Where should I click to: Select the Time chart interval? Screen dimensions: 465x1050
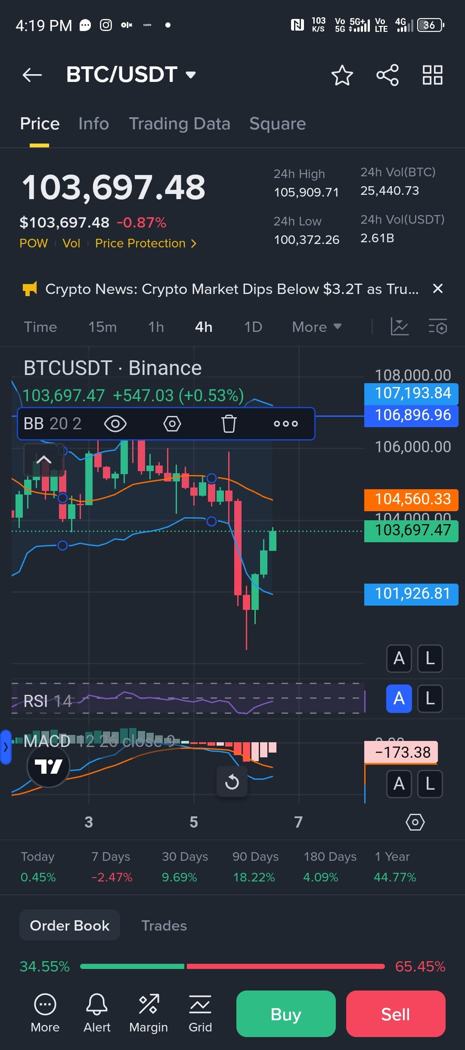[40, 327]
